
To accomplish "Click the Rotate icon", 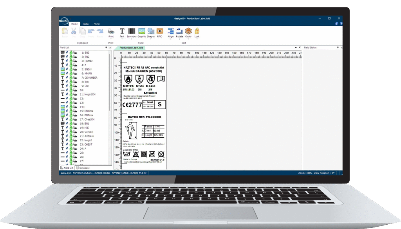I will tap(179, 31).
